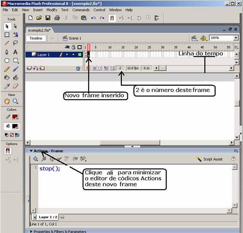Open the Commands menu
Viewport: 243px width, 233px height.
(81, 10)
